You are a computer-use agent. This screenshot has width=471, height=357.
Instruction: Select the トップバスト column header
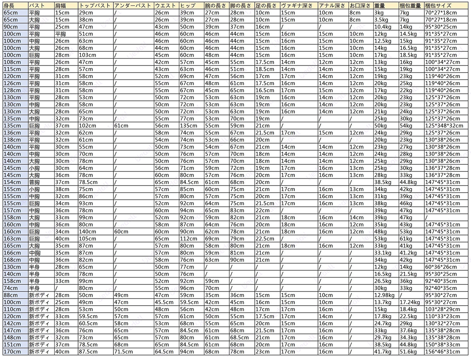tap(95, 5)
